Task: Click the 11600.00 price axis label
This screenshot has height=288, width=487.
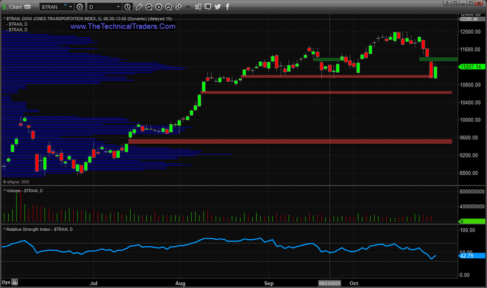Action: pyautogui.click(x=470, y=49)
